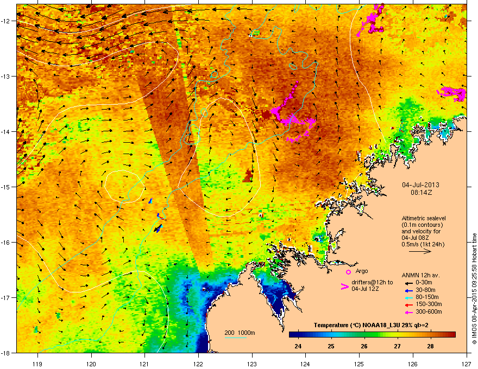This screenshot has height=369, width=478.
Task: Click the colorbar tick label 25
Action: (x=331, y=346)
